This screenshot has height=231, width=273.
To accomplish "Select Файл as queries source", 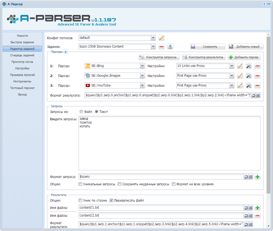I will point(81,112).
